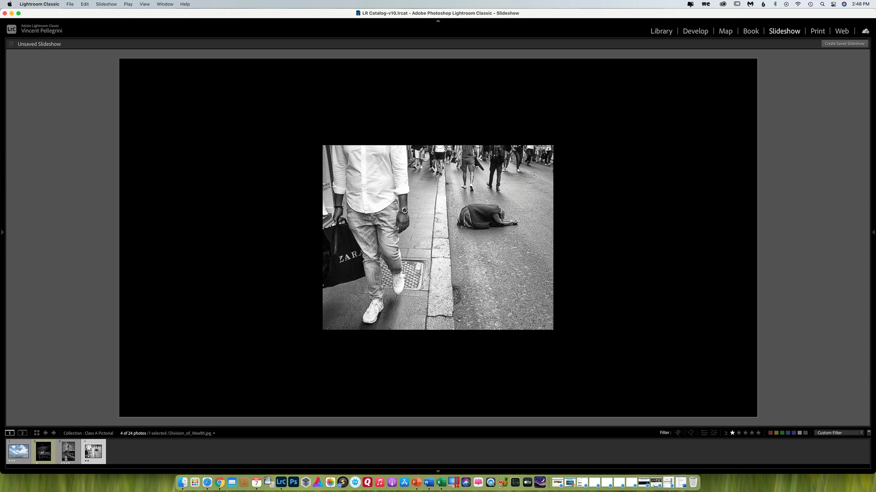Switch to main window display 1
This screenshot has width=876, height=492.
click(x=10, y=433)
